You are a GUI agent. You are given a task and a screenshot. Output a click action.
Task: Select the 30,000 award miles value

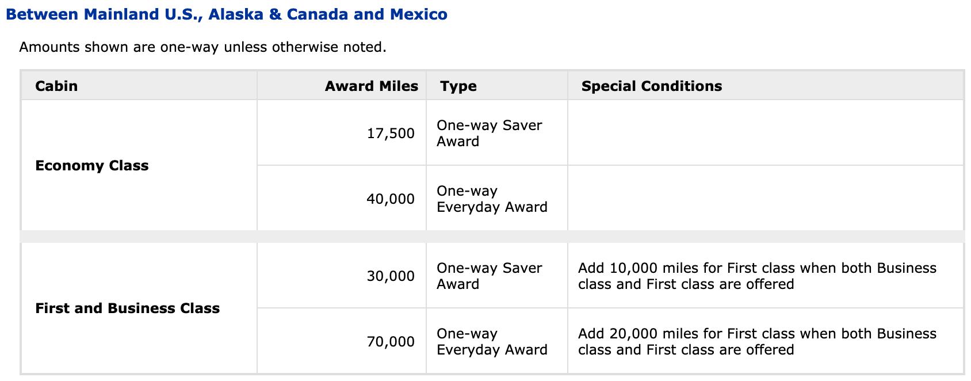(x=391, y=276)
